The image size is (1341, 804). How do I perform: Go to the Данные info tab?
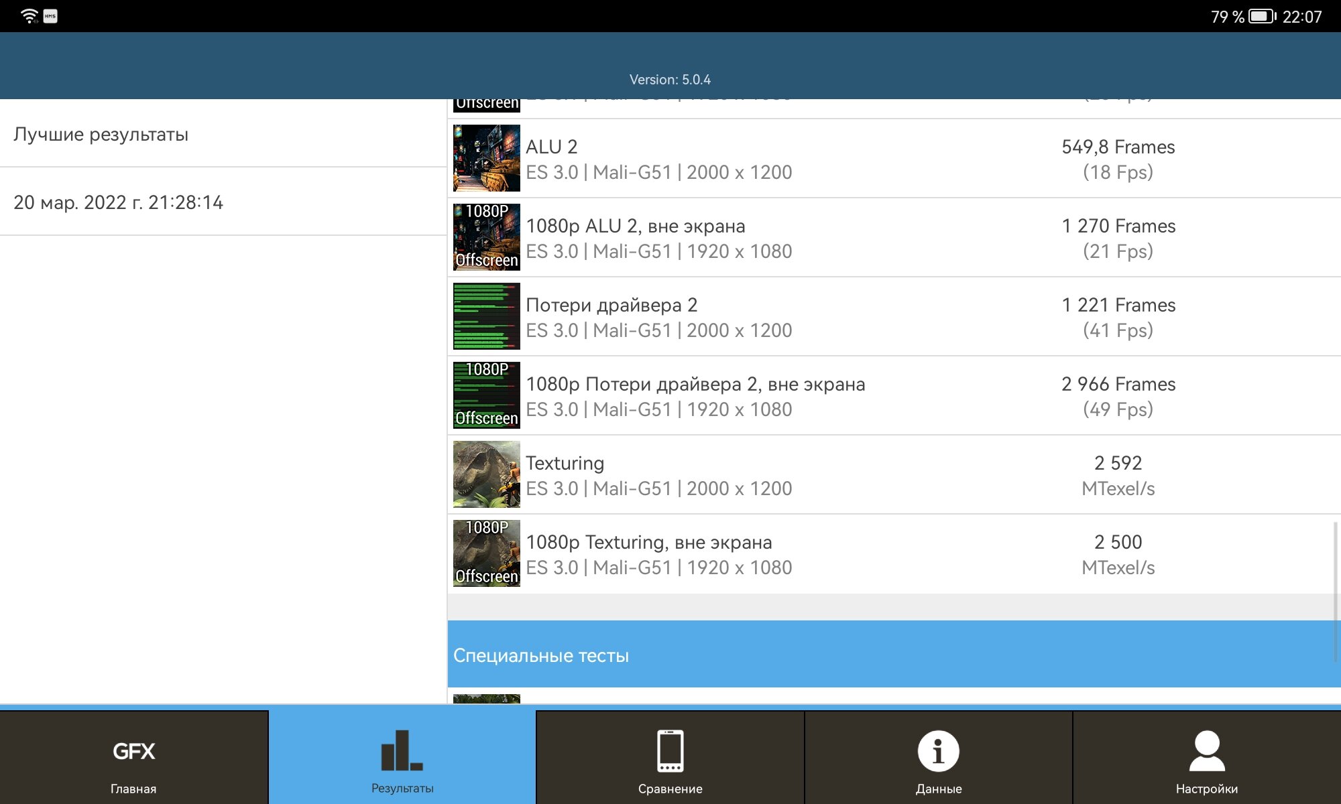[939, 757]
